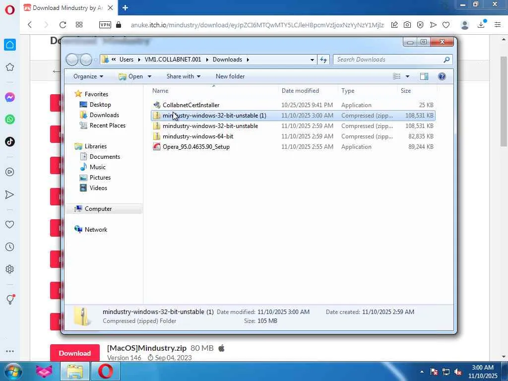The image size is (508, 381).
Task: Open Pinboards heart icon in Opera sidebar
Action: (x=10, y=224)
